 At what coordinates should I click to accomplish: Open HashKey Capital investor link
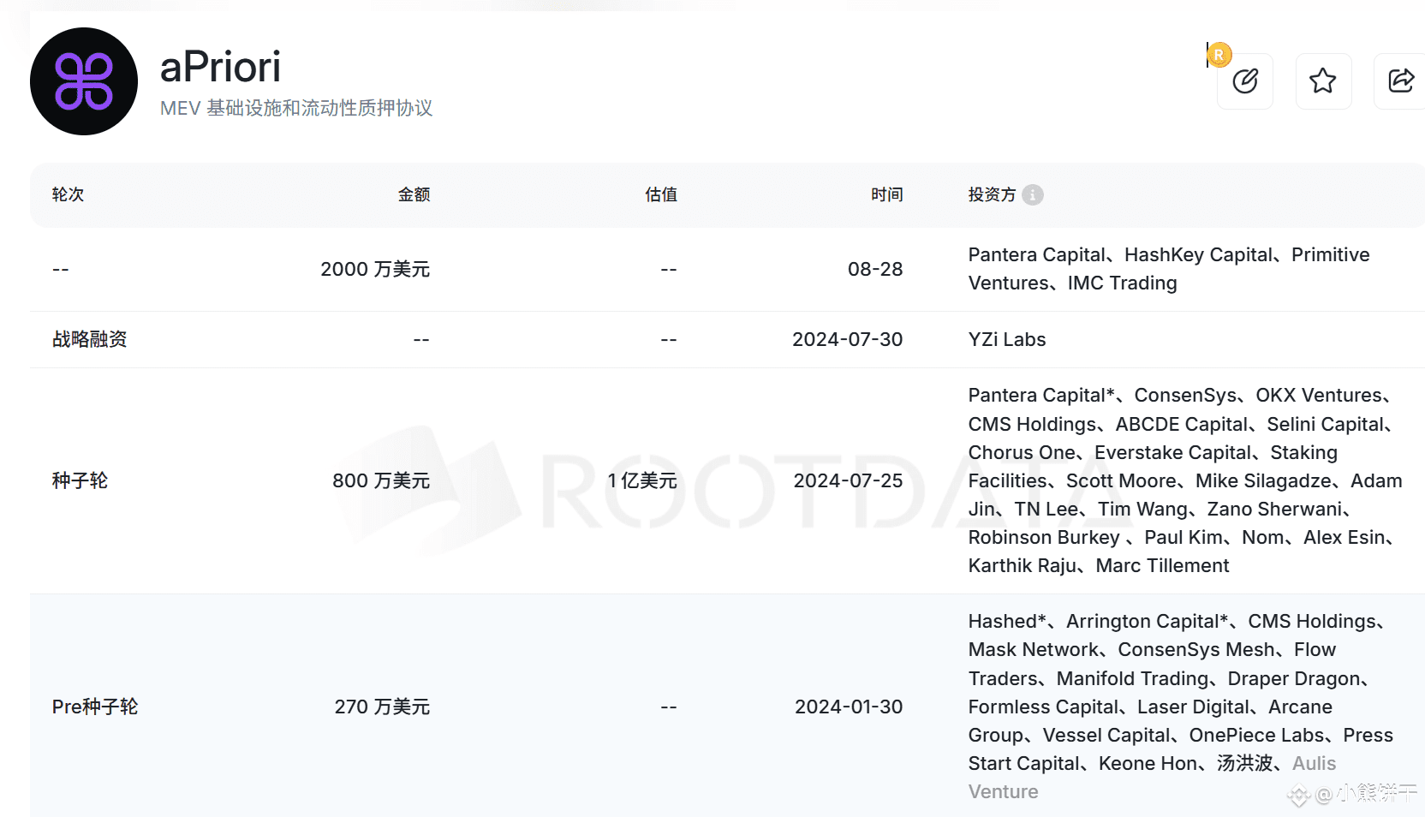[x=1198, y=254]
